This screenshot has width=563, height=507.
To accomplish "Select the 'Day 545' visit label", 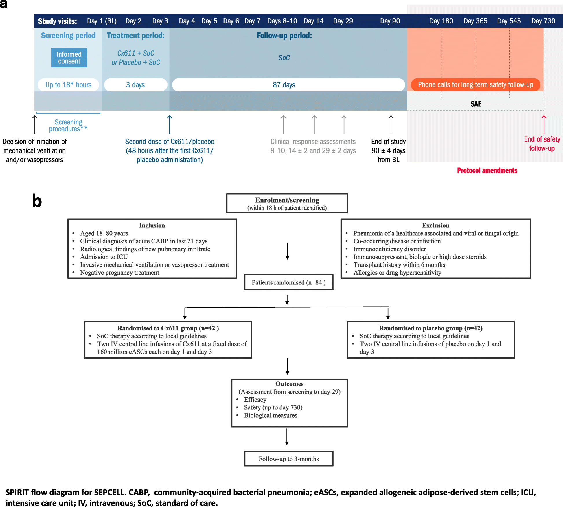I will click(x=509, y=21).
